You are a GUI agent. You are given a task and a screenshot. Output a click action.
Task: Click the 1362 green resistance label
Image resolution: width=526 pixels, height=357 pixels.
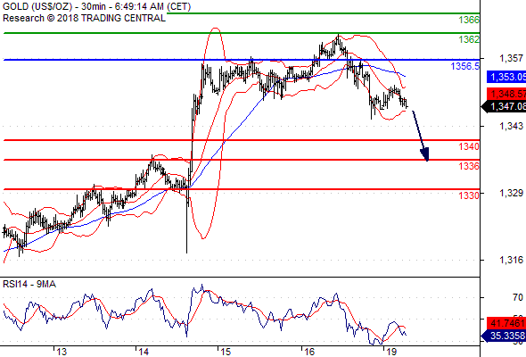pyautogui.click(x=469, y=39)
